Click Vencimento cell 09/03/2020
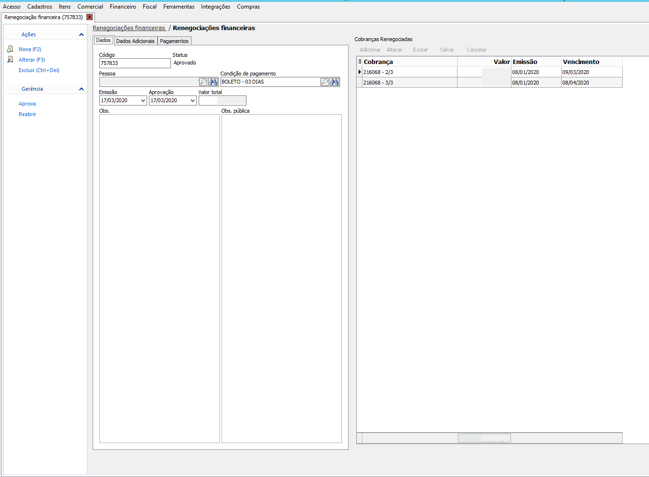This screenshot has height=477, width=649. click(x=592, y=72)
